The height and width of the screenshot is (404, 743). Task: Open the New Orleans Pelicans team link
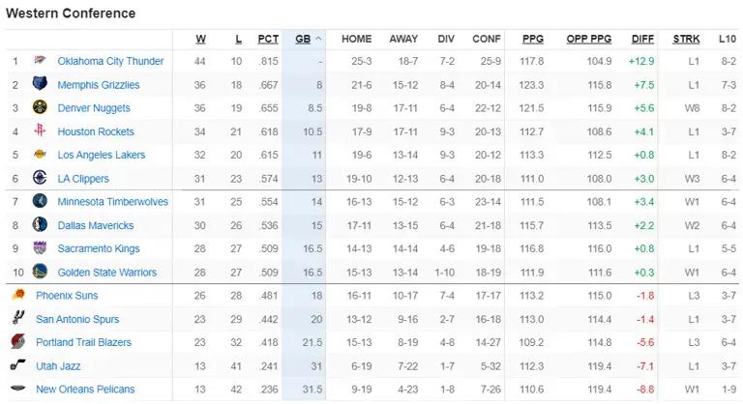tap(85, 390)
